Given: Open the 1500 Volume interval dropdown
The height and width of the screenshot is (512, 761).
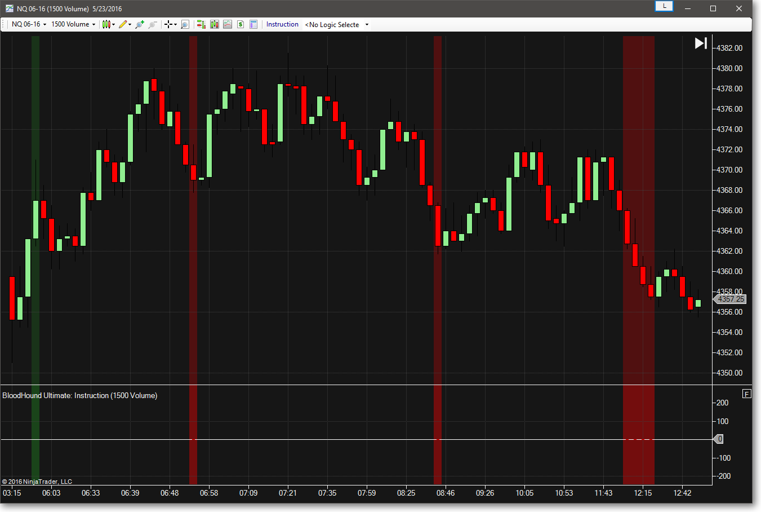Looking at the screenshot, I should (73, 24).
